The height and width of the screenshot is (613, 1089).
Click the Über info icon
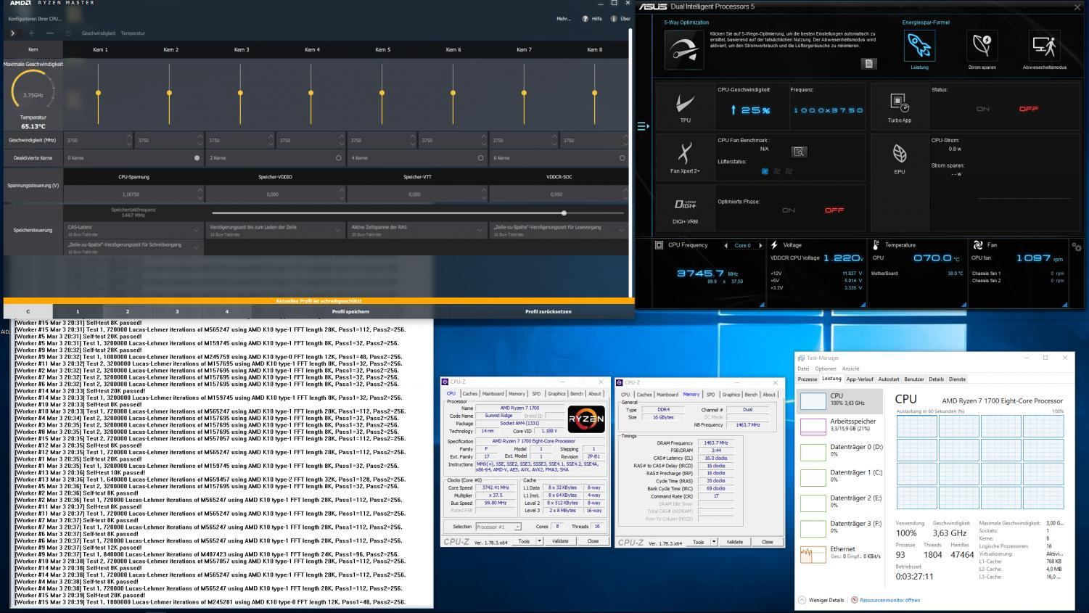coord(614,19)
